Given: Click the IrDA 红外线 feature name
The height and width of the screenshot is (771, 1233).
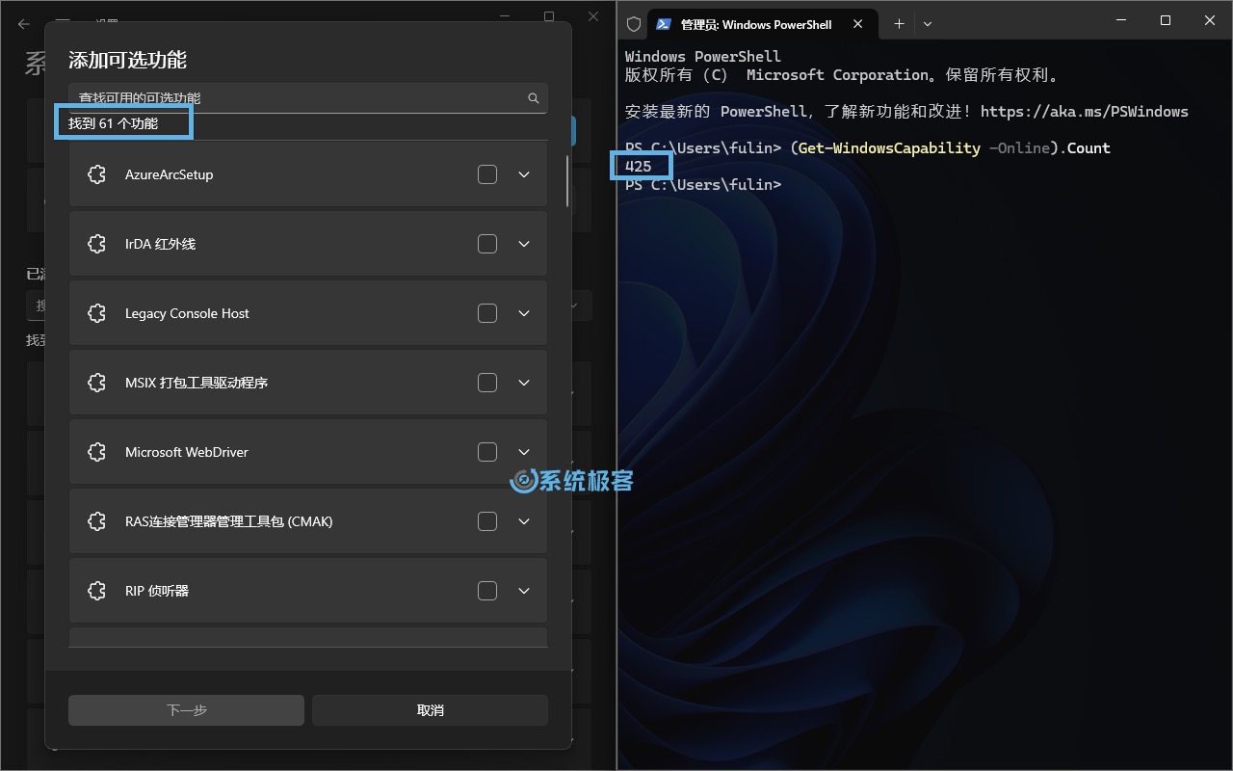Looking at the screenshot, I should (x=160, y=244).
